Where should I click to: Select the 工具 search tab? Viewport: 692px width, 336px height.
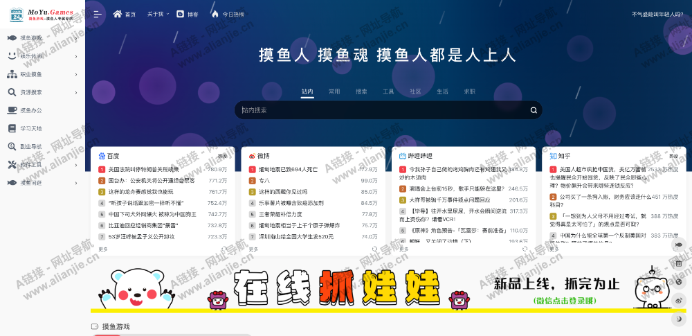[388, 91]
